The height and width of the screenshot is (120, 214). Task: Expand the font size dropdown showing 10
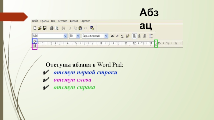78,36
